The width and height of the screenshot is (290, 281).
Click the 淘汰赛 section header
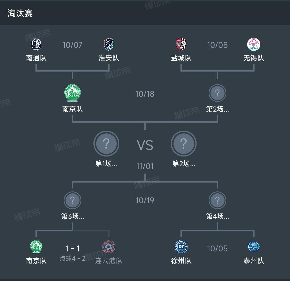coord(20,13)
